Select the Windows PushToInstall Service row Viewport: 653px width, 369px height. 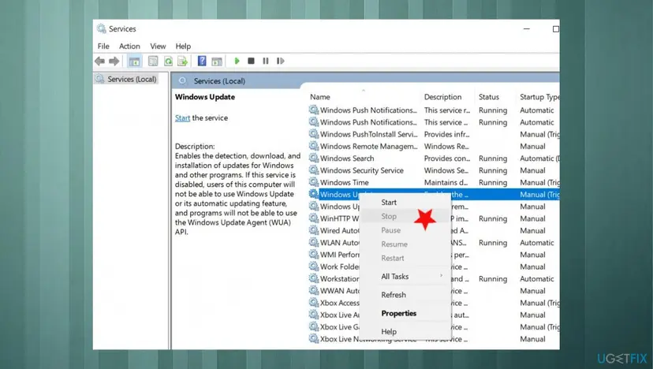[434, 135]
